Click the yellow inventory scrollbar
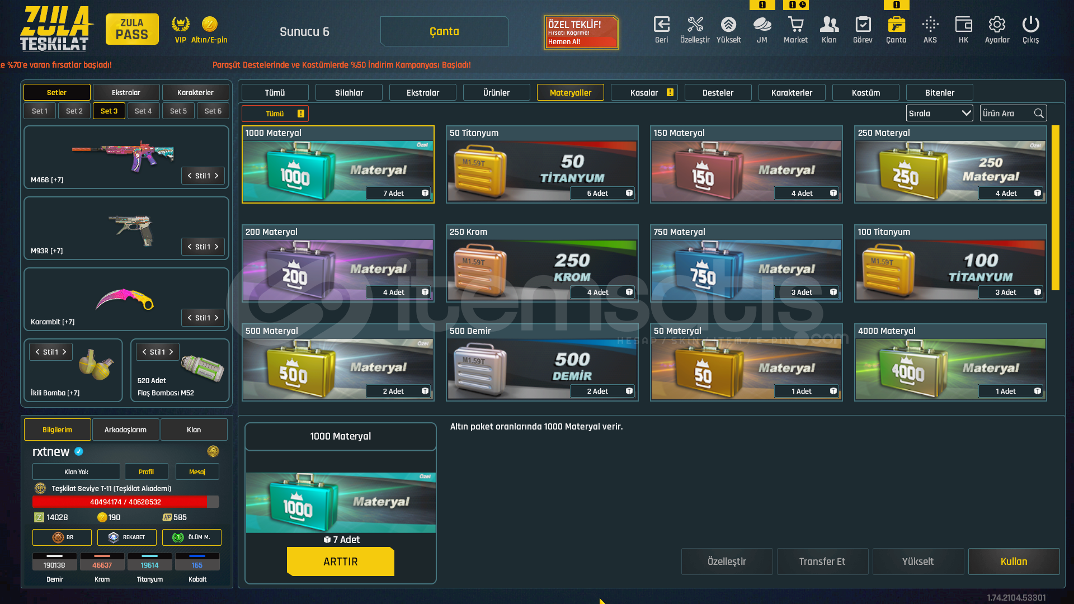 click(x=1056, y=207)
